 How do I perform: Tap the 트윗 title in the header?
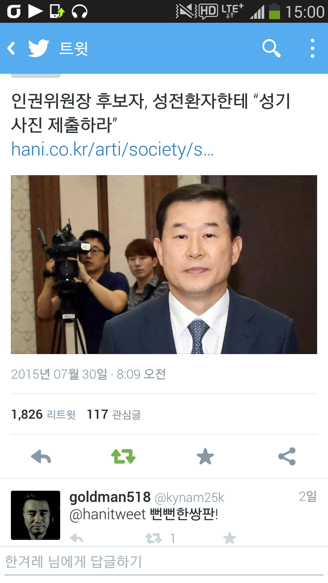tap(74, 49)
